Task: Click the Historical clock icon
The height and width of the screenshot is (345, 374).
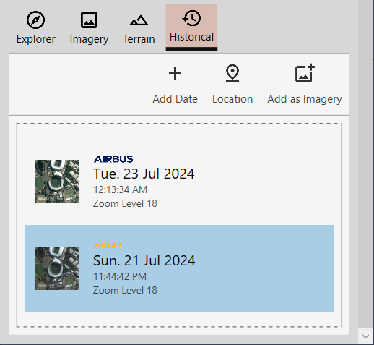Action: 191,18
